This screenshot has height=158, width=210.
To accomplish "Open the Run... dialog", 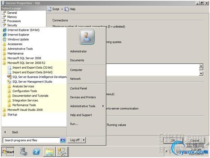I will [x=74, y=124].
